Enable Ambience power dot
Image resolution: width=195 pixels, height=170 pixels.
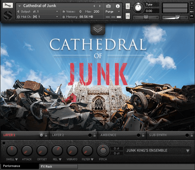coord(138,135)
